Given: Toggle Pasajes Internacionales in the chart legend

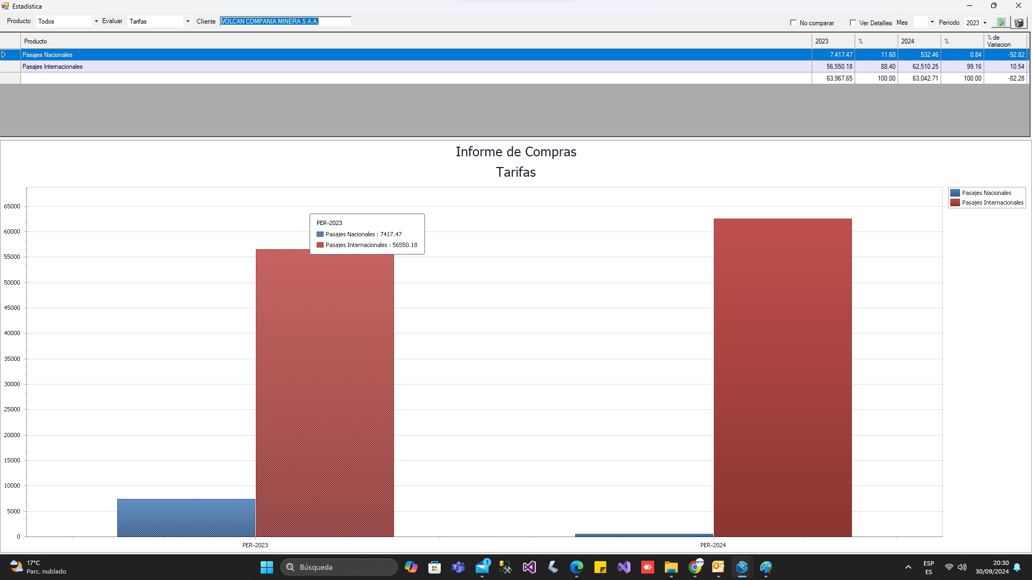Looking at the screenshot, I should click(x=992, y=202).
